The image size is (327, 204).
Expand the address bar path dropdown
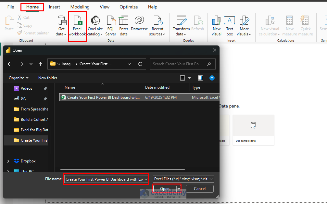129,64
